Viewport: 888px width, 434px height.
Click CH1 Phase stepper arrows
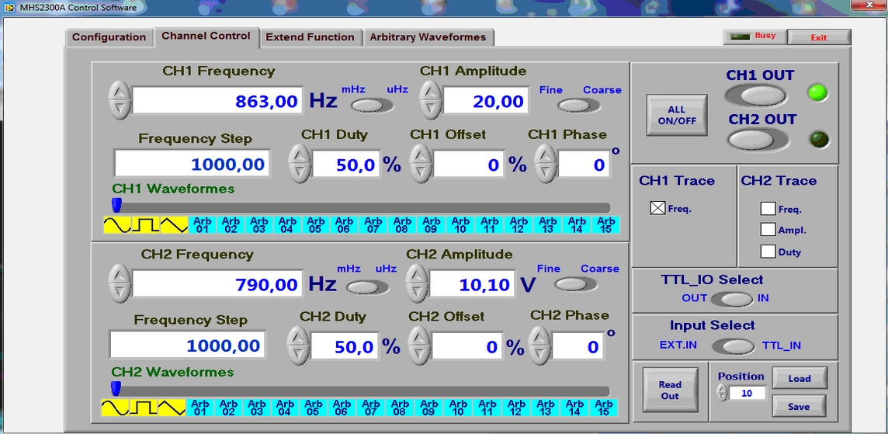546,163
